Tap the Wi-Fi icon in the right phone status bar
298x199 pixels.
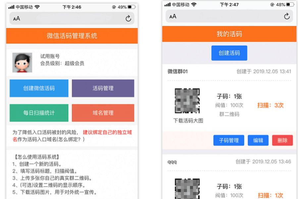coord(194,5)
